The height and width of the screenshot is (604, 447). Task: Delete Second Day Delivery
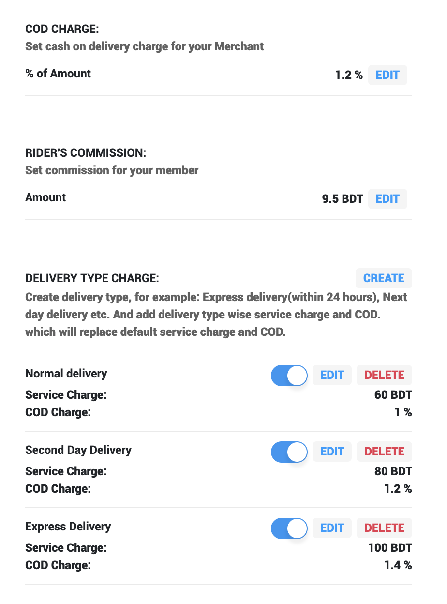(x=384, y=452)
